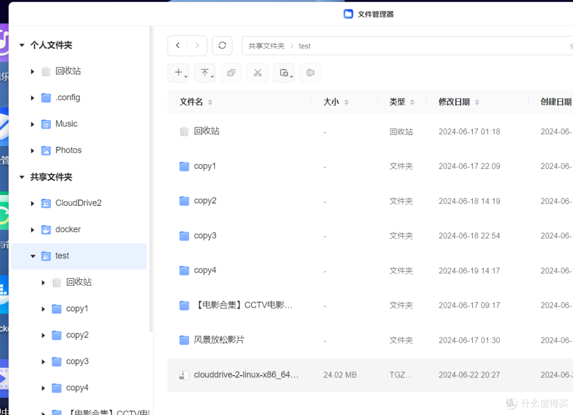This screenshot has height=415, width=573.
Task: Click the folder icon of the copy2 list row
Action: point(184,201)
